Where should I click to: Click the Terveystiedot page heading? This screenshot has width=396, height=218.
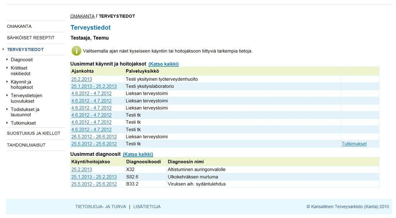pyautogui.click(x=90, y=27)
